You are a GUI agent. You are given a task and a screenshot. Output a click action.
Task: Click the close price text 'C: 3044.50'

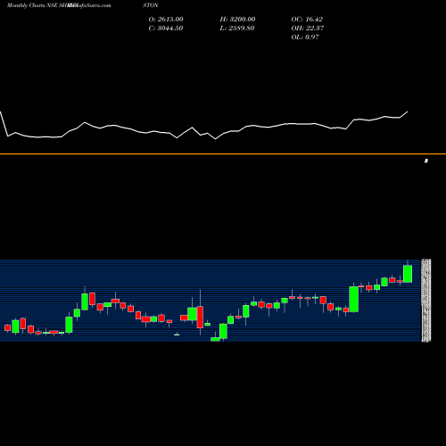(x=166, y=29)
